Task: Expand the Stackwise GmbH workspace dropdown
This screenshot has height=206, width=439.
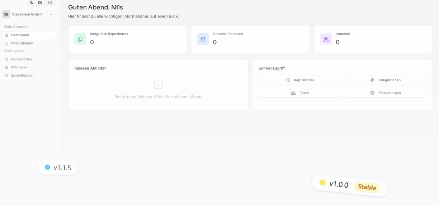Action: [x=51, y=14]
